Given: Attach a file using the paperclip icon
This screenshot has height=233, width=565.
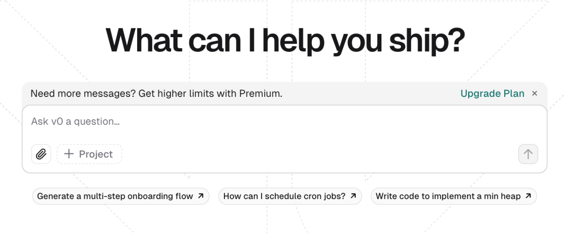Looking at the screenshot, I should pos(41,154).
